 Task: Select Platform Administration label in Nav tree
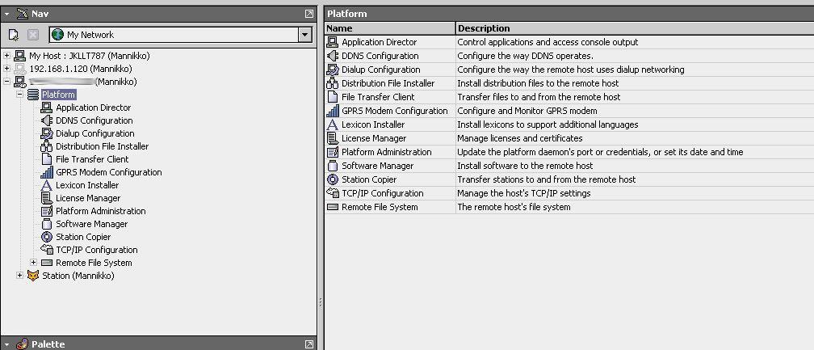coord(101,211)
